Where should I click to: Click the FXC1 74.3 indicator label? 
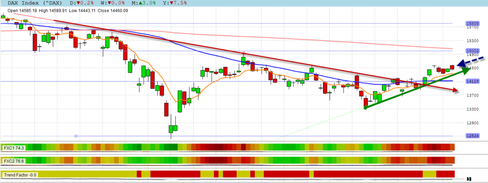(14, 147)
